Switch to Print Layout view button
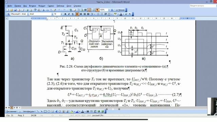Screen dimensions: 217x122 tap(12, 107)
